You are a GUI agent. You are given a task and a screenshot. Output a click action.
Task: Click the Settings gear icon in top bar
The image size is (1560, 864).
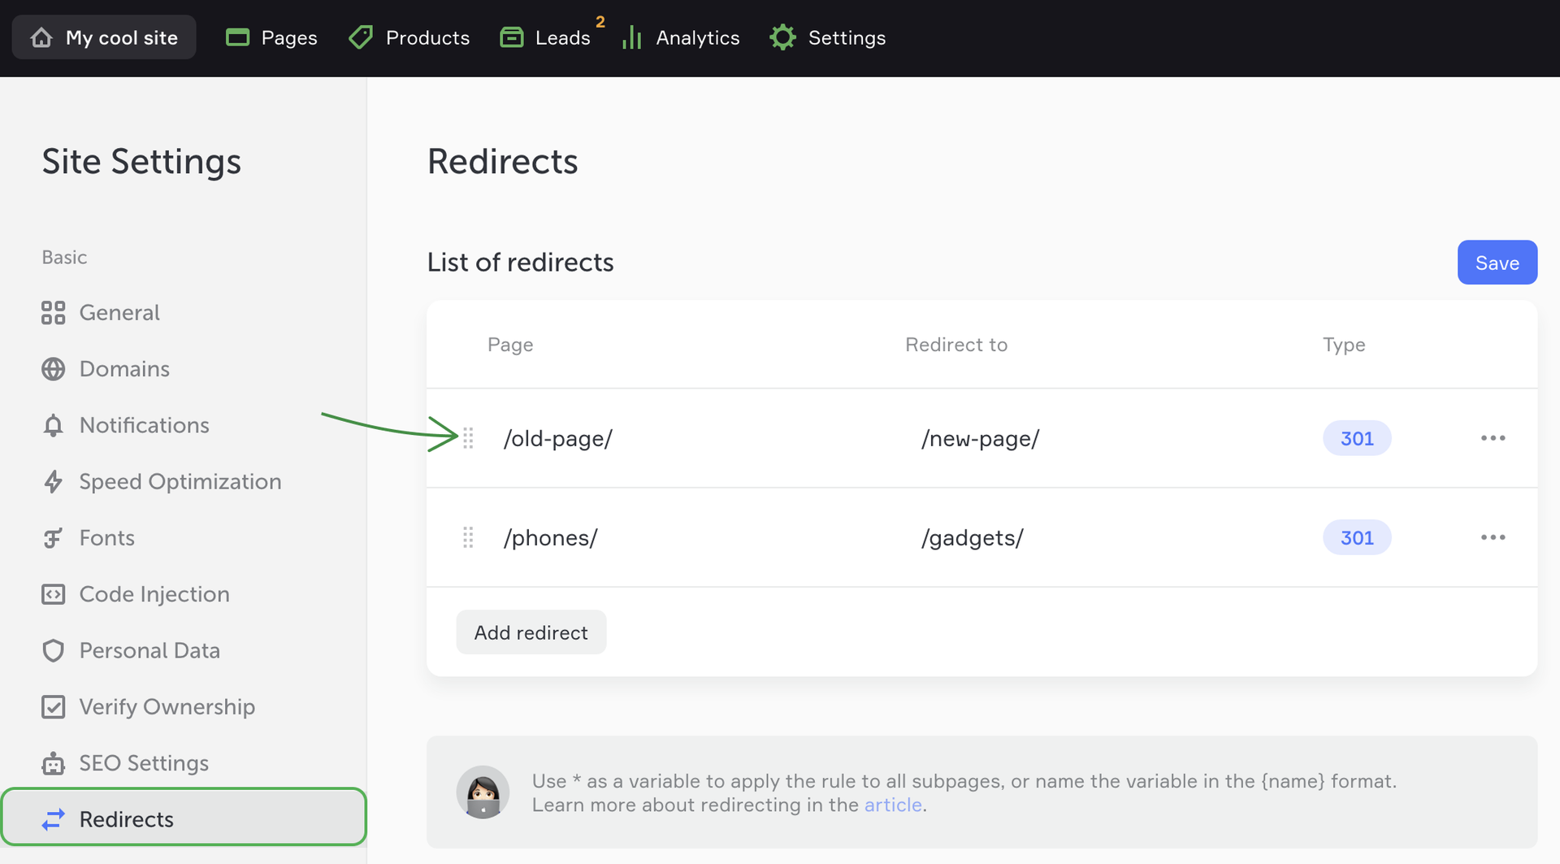click(782, 37)
